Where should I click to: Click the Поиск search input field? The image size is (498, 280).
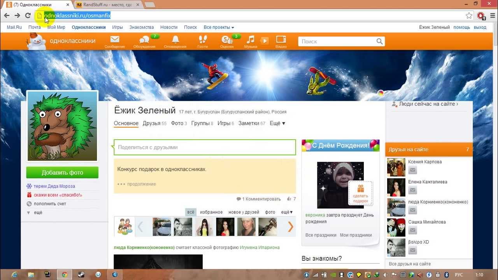(337, 42)
